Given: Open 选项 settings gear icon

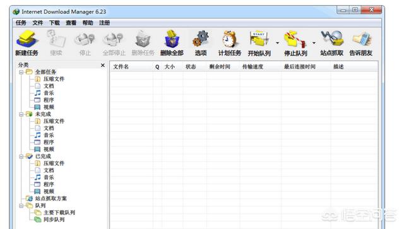Looking at the screenshot, I should 201,39.
